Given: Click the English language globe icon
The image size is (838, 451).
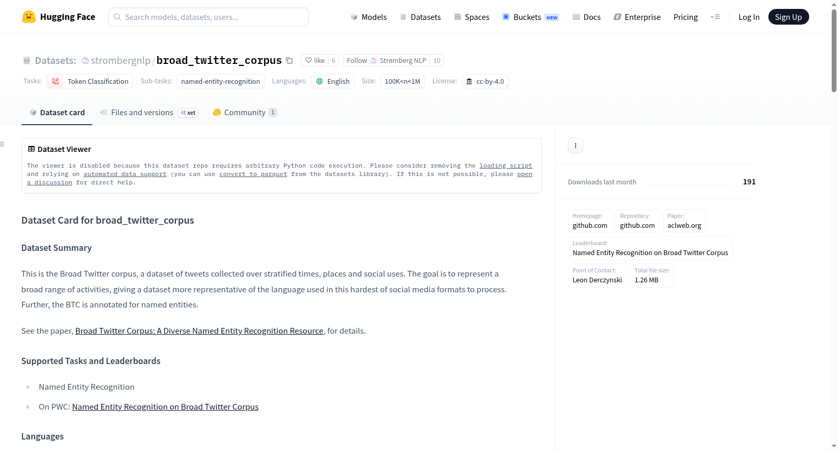Looking at the screenshot, I should 319,81.
